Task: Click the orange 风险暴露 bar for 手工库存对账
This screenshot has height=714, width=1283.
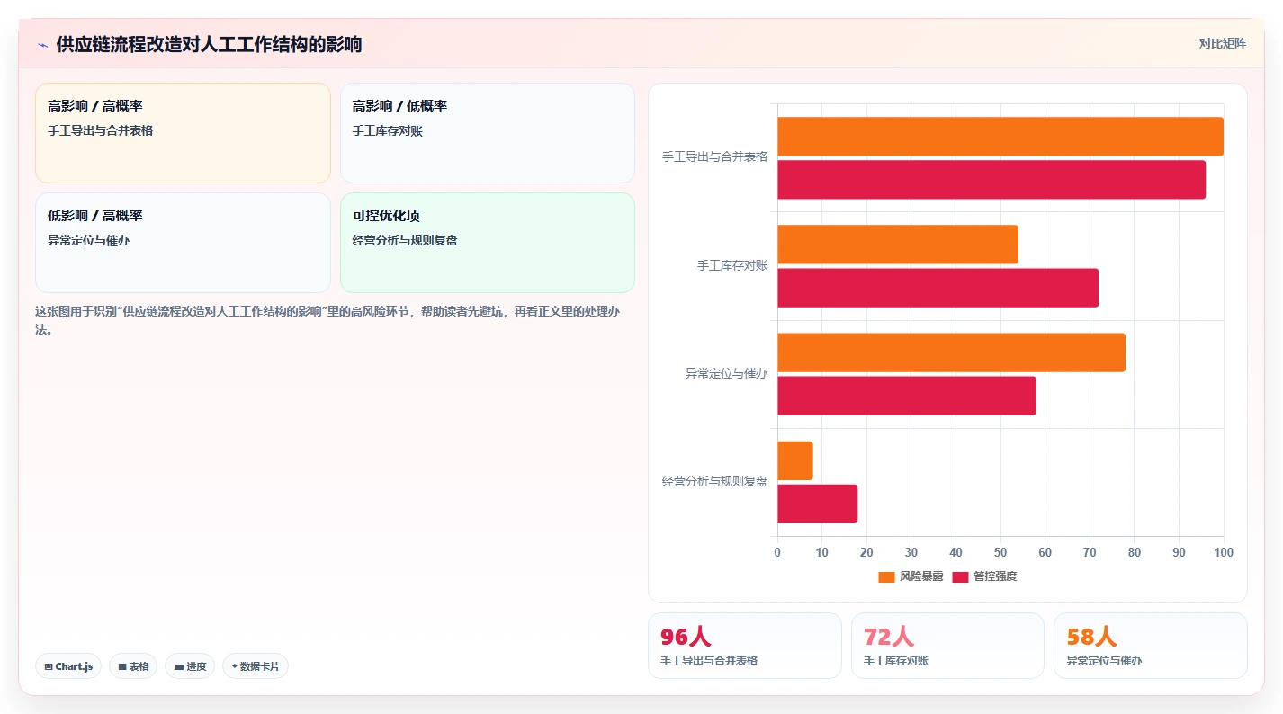Action: coord(898,245)
